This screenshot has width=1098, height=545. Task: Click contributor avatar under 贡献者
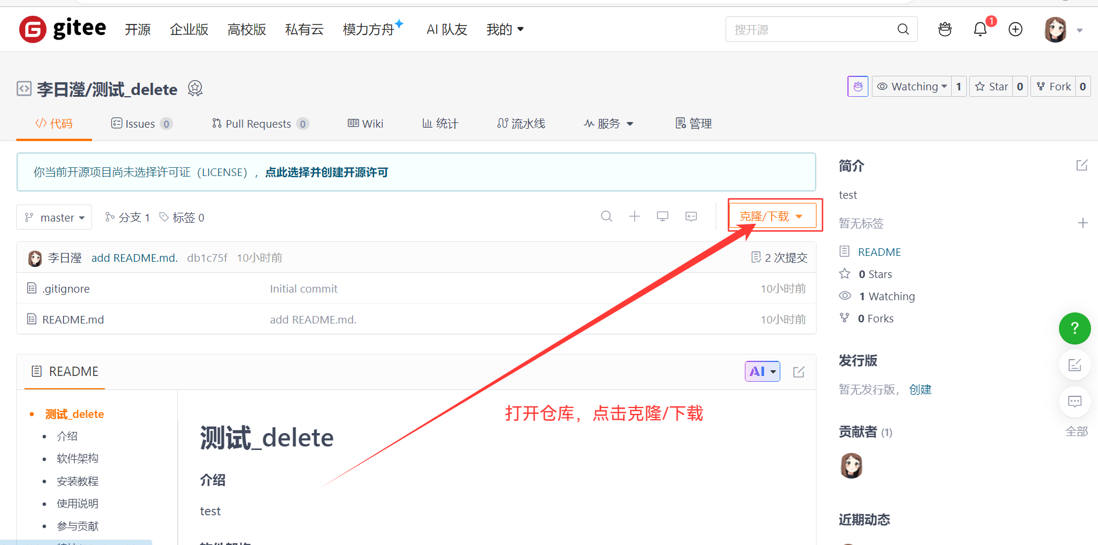tap(851, 465)
